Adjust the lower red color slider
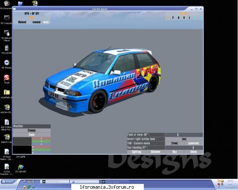 pyautogui.click(x=41, y=147)
